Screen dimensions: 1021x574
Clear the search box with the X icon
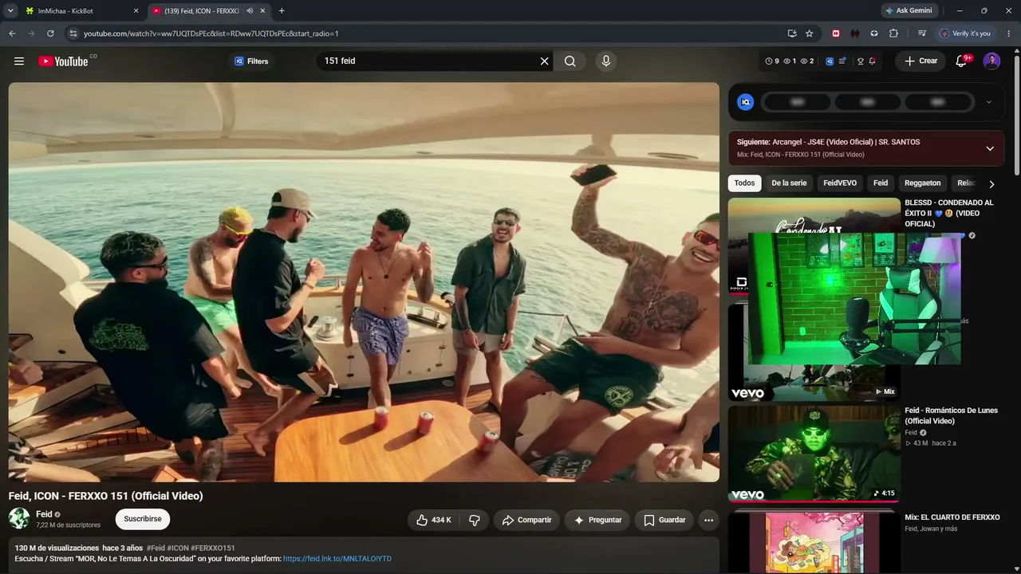(x=545, y=61)
